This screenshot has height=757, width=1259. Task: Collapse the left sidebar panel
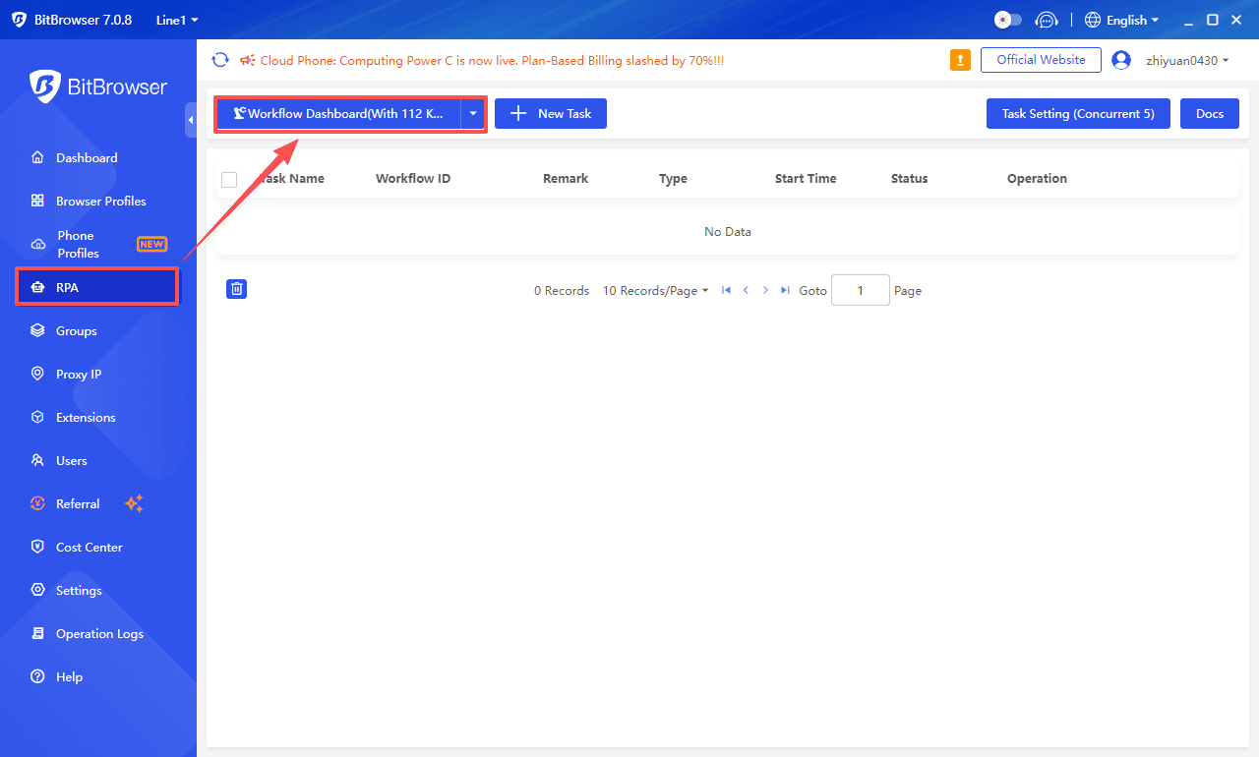[190, 119]
